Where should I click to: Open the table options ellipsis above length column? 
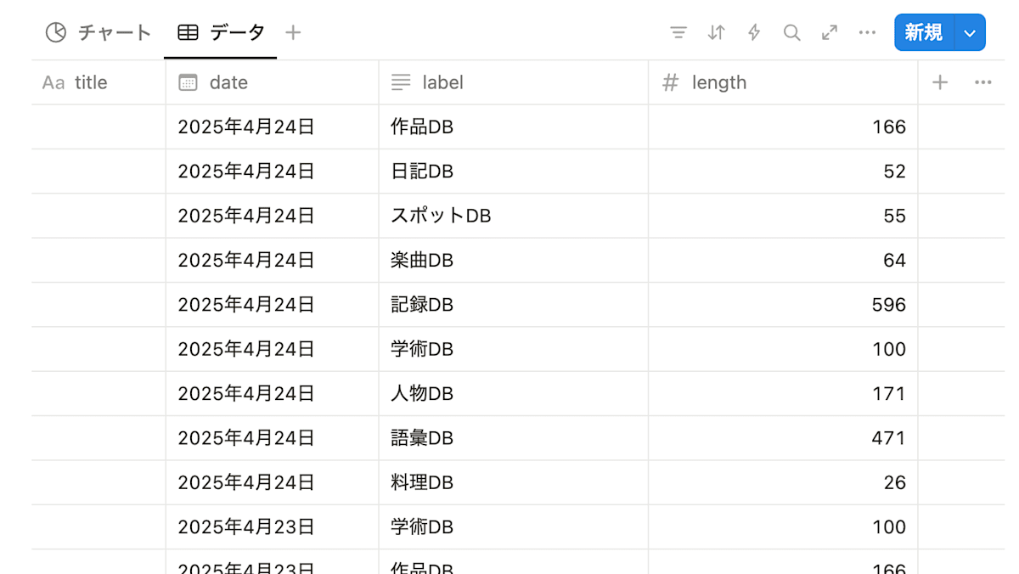point(982,82)
